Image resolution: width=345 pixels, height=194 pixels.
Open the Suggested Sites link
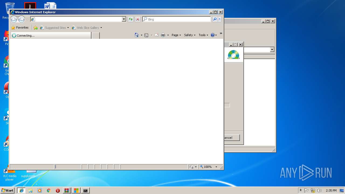(54, 27)
